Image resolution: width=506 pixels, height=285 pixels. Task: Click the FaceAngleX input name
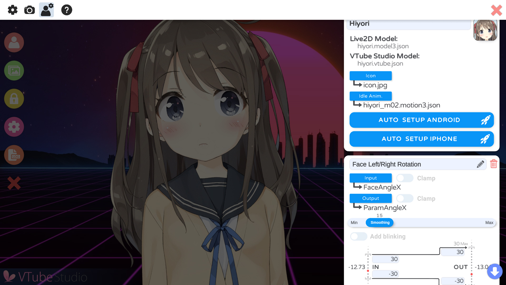click(x=382, y=187)
